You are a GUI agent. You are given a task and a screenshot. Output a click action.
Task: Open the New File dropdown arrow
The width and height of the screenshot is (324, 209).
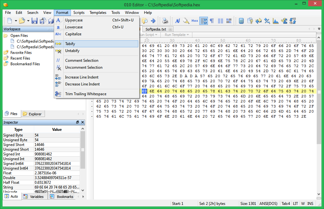[x=16, y=21]
